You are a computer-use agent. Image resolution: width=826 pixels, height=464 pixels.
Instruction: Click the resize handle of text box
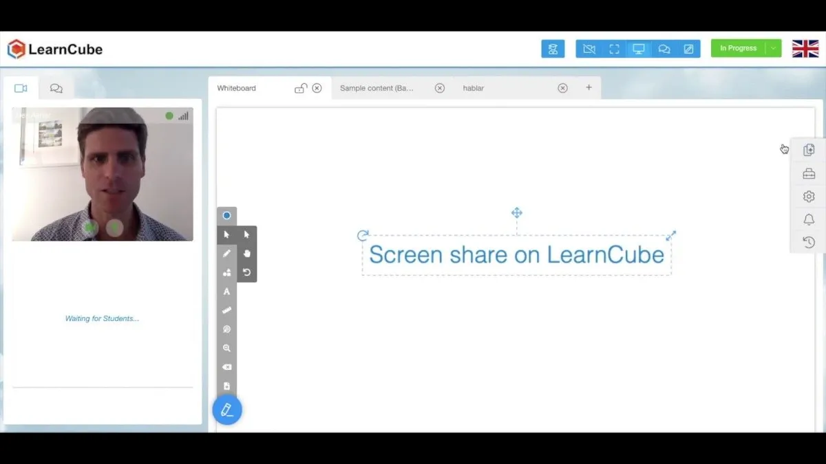pyautogui.click(x=671, y=236)
